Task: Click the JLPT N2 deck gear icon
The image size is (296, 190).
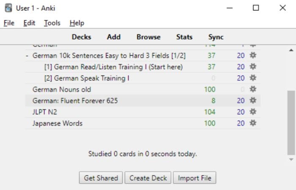Action: (x=253, y=112)
